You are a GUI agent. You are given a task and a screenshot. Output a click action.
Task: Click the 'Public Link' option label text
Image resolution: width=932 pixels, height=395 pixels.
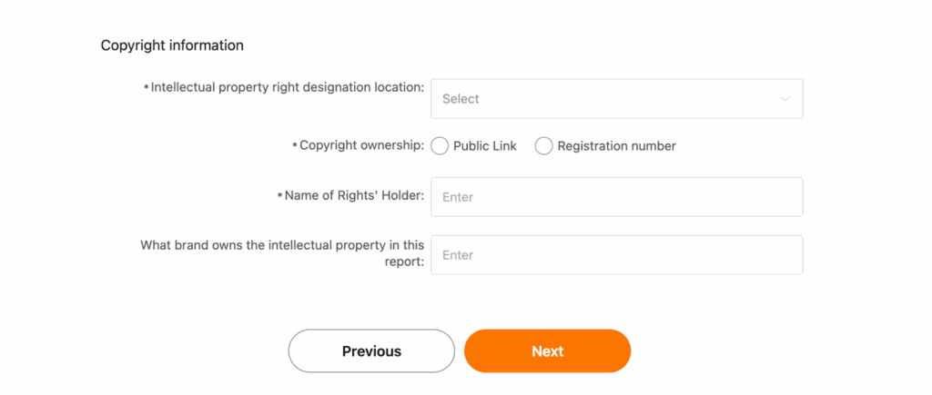tap(485, 146)
